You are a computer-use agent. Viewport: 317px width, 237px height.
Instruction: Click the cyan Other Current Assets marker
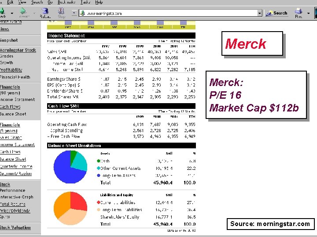pos(99,168)
